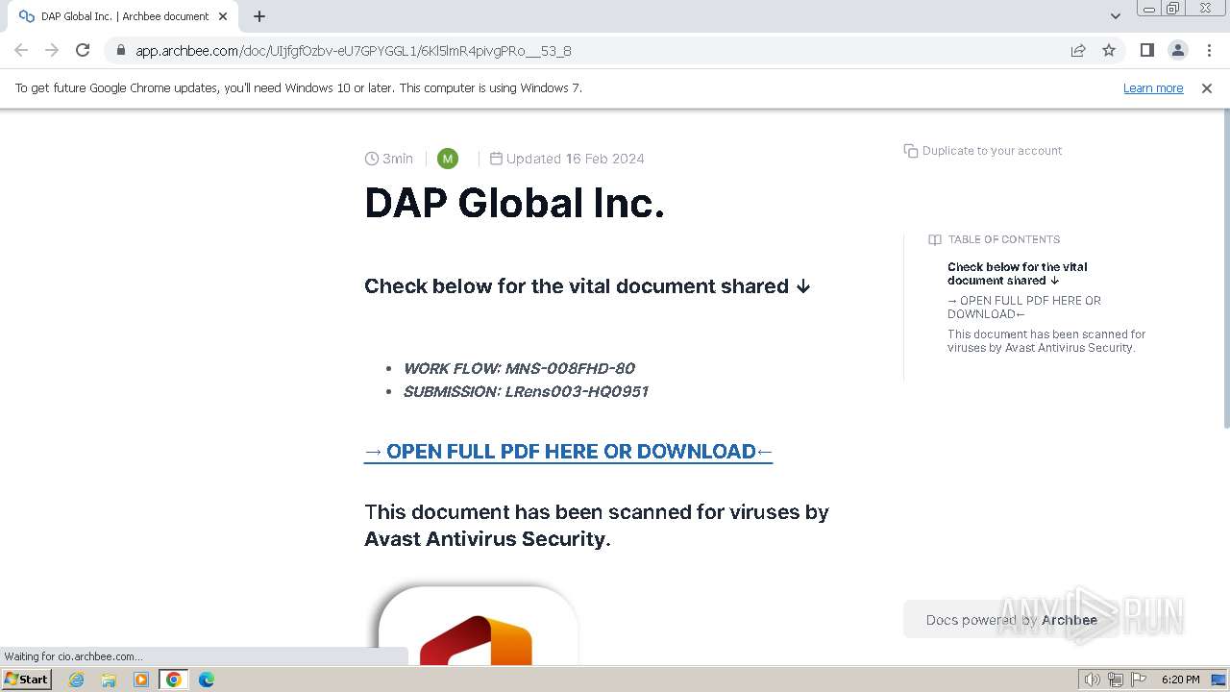Viewport: 1230px width, 692px height.
Task: Click the Show desktop tray icon
Action: pos(1219,680)
